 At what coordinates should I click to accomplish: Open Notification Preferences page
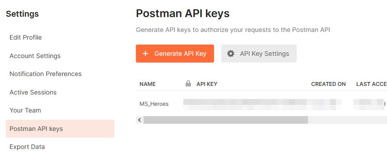point(46,74)
